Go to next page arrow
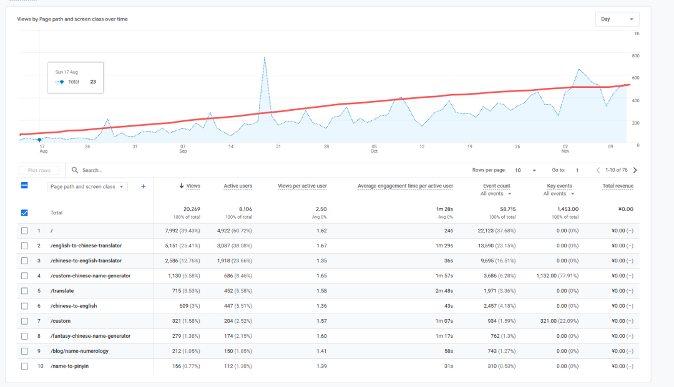 pos(635,170)
